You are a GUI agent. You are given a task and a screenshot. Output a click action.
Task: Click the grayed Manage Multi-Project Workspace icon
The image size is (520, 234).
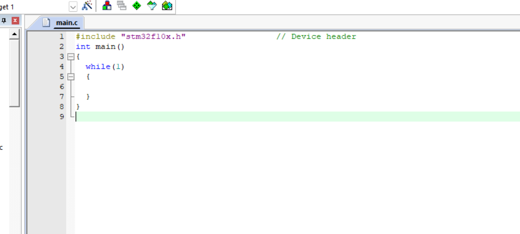pyautogui.click(x=122, y=6)
